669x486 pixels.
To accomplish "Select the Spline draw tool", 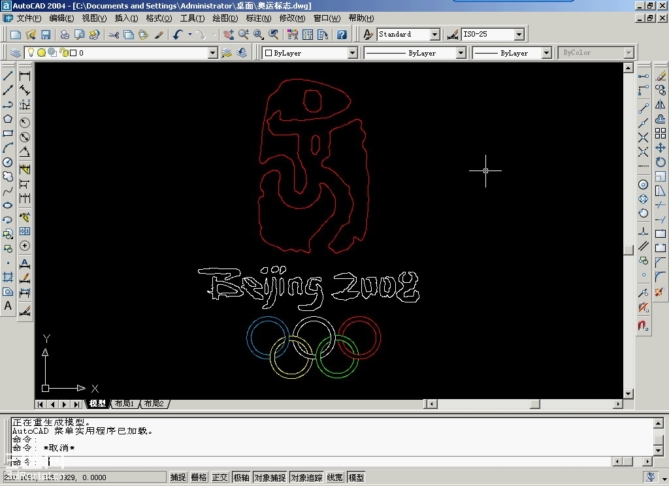I will point(8,191).
